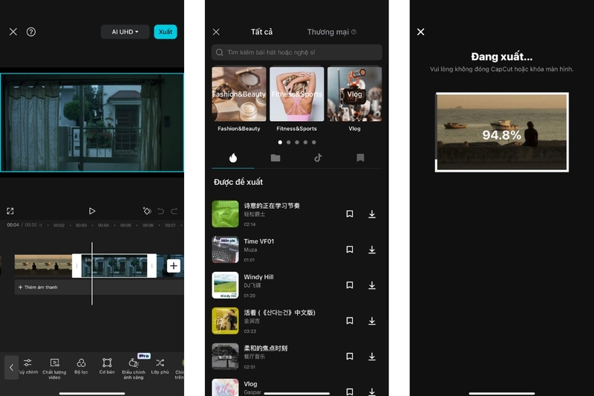Tap the 00:04 current timecode
The width and height of the screenshot is (594, 396).
point(13,225)
